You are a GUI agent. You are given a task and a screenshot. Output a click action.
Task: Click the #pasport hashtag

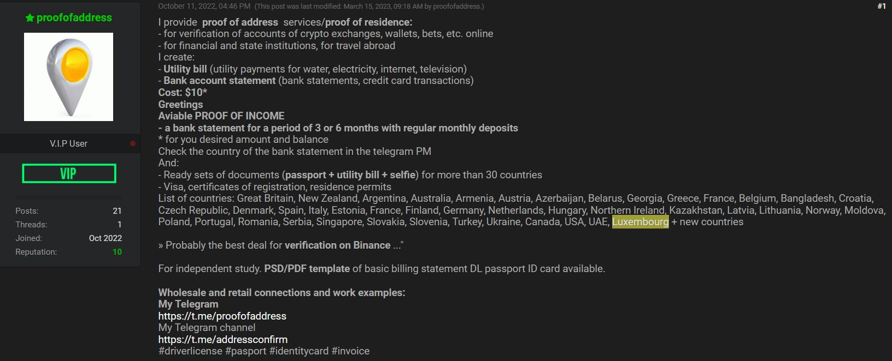pyautogui.click(x=245, y=351)
